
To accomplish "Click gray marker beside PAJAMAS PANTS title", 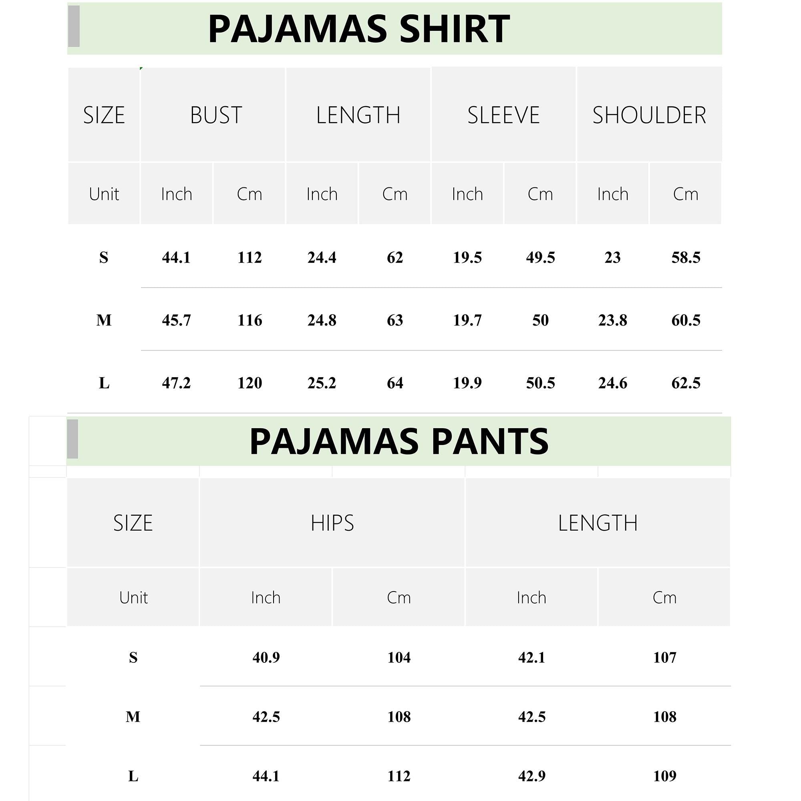I will coord(72,439).
